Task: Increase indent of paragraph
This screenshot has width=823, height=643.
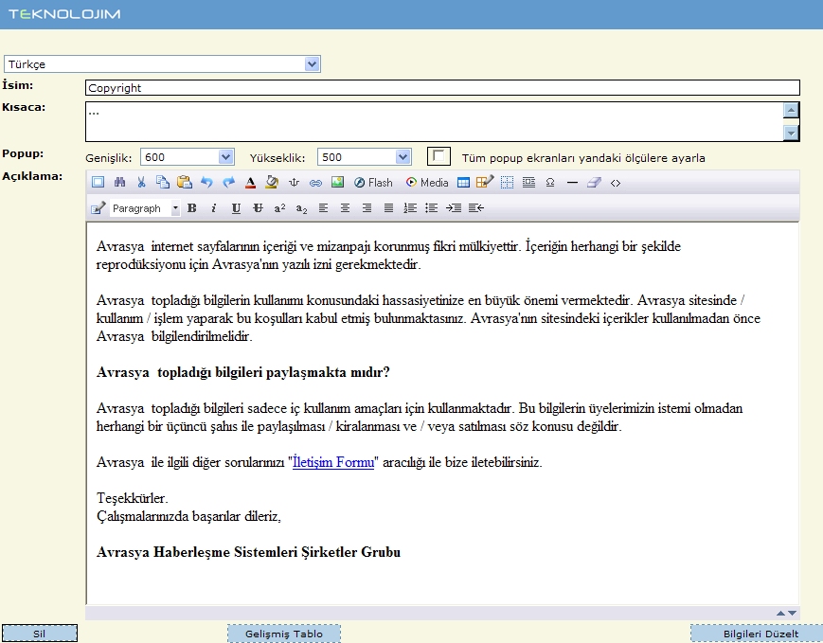Action: pos(454,207)
